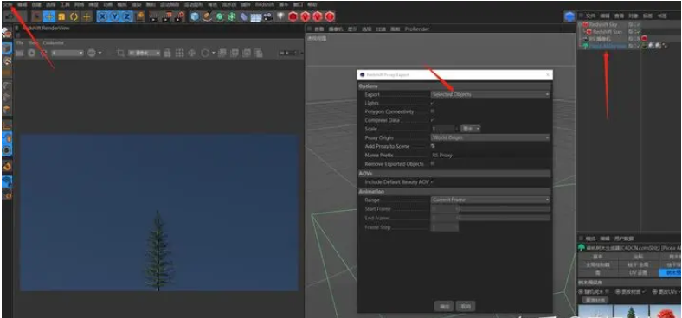The width and height of the screenshot is (682, 318).
Task: Open the Object Manager 文件 menu
Action: pyautogui.click(x=590, y=16)
